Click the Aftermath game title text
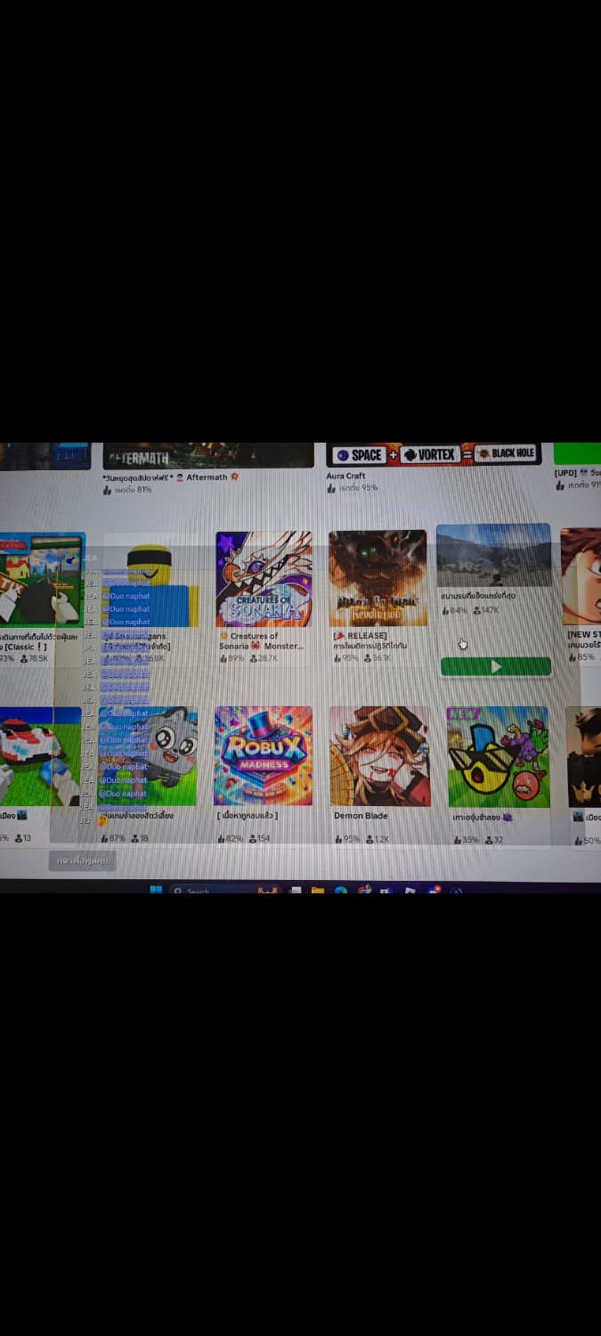Viewport: 601px width, 1336px height. pos(171,477)
